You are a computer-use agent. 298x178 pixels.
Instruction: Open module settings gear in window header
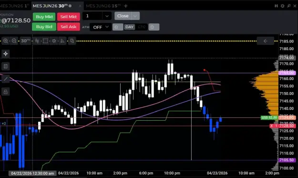[x=282, y=6]
